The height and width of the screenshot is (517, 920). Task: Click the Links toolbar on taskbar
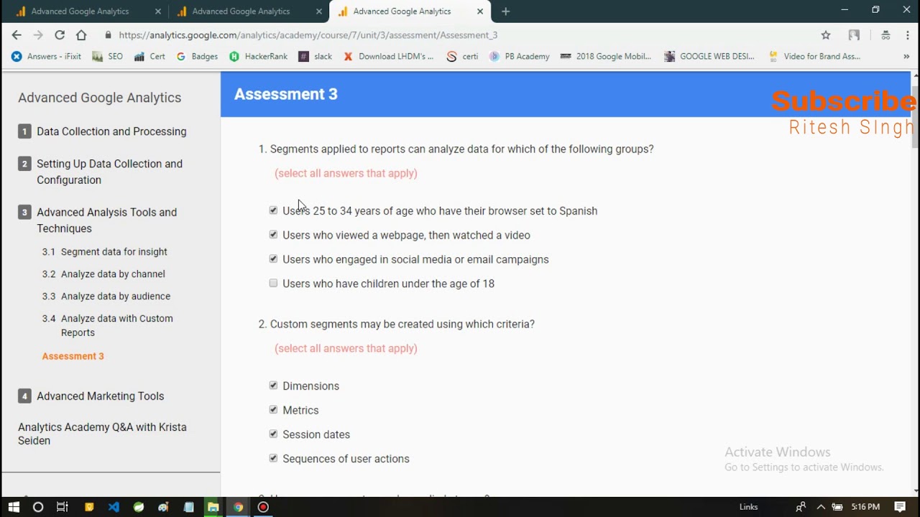(x=748, y=507)
